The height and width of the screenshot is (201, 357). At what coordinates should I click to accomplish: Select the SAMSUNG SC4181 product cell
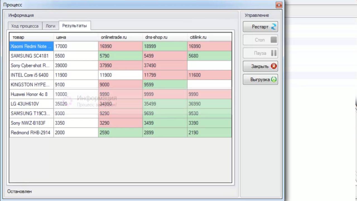(32, 56)
